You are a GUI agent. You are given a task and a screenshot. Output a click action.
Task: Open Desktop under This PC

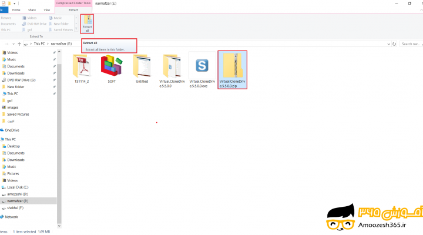point(14,146)
